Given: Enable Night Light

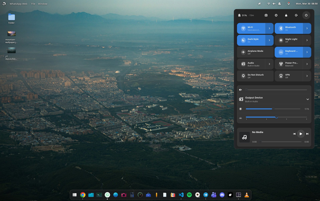Looking at the screenshot, I should (x=289, y=40).
